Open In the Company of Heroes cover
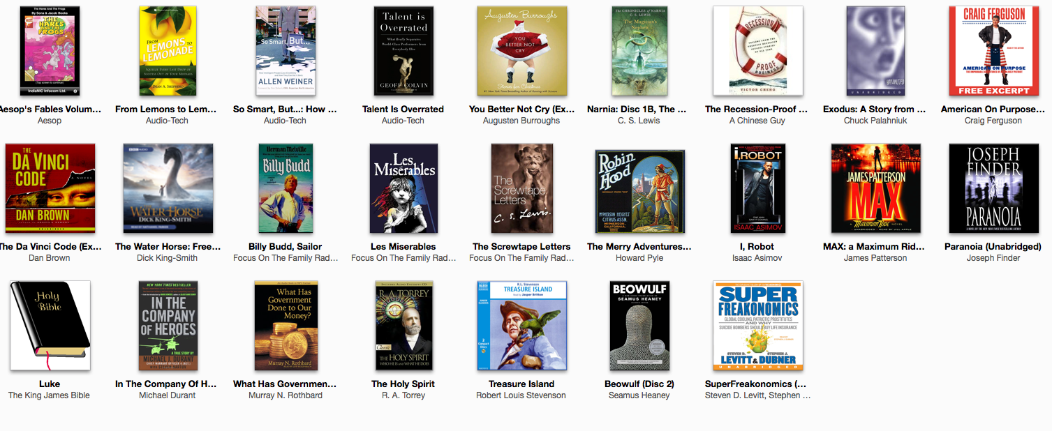The image size is (1052, 431). pos(168,326)
